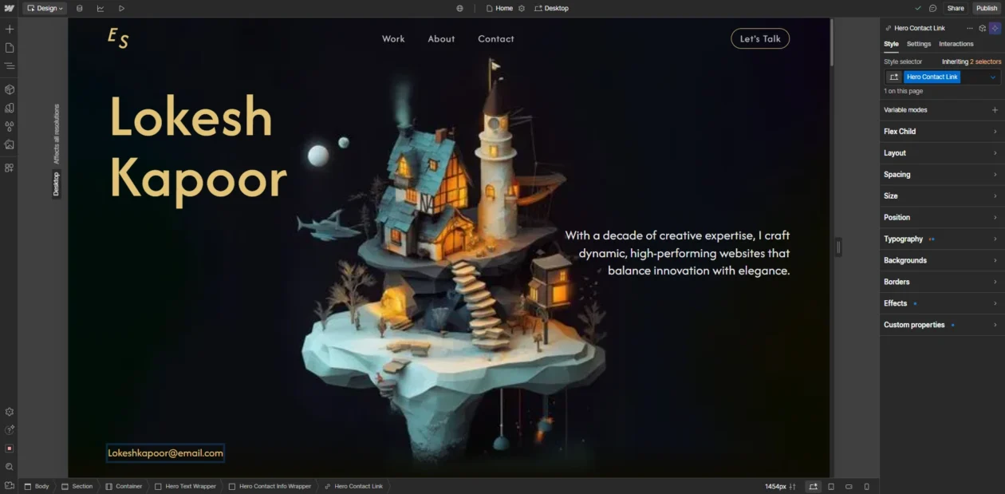Open the search icon in sidebar
Viewport: 1005px width, 494px height.
coord(10,467)
